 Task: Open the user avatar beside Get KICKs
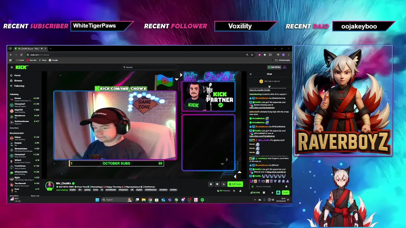(x=285, y=67)
